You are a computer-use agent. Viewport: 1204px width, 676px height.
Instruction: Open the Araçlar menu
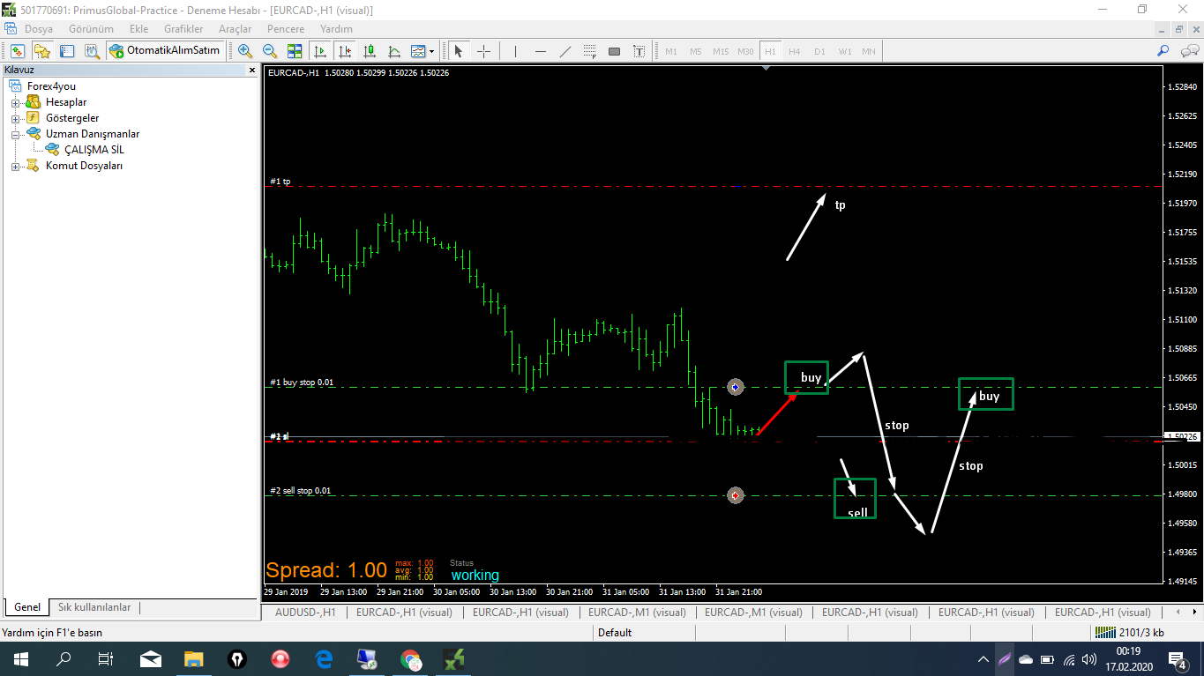pyautogui.click(x=235, y=29)
